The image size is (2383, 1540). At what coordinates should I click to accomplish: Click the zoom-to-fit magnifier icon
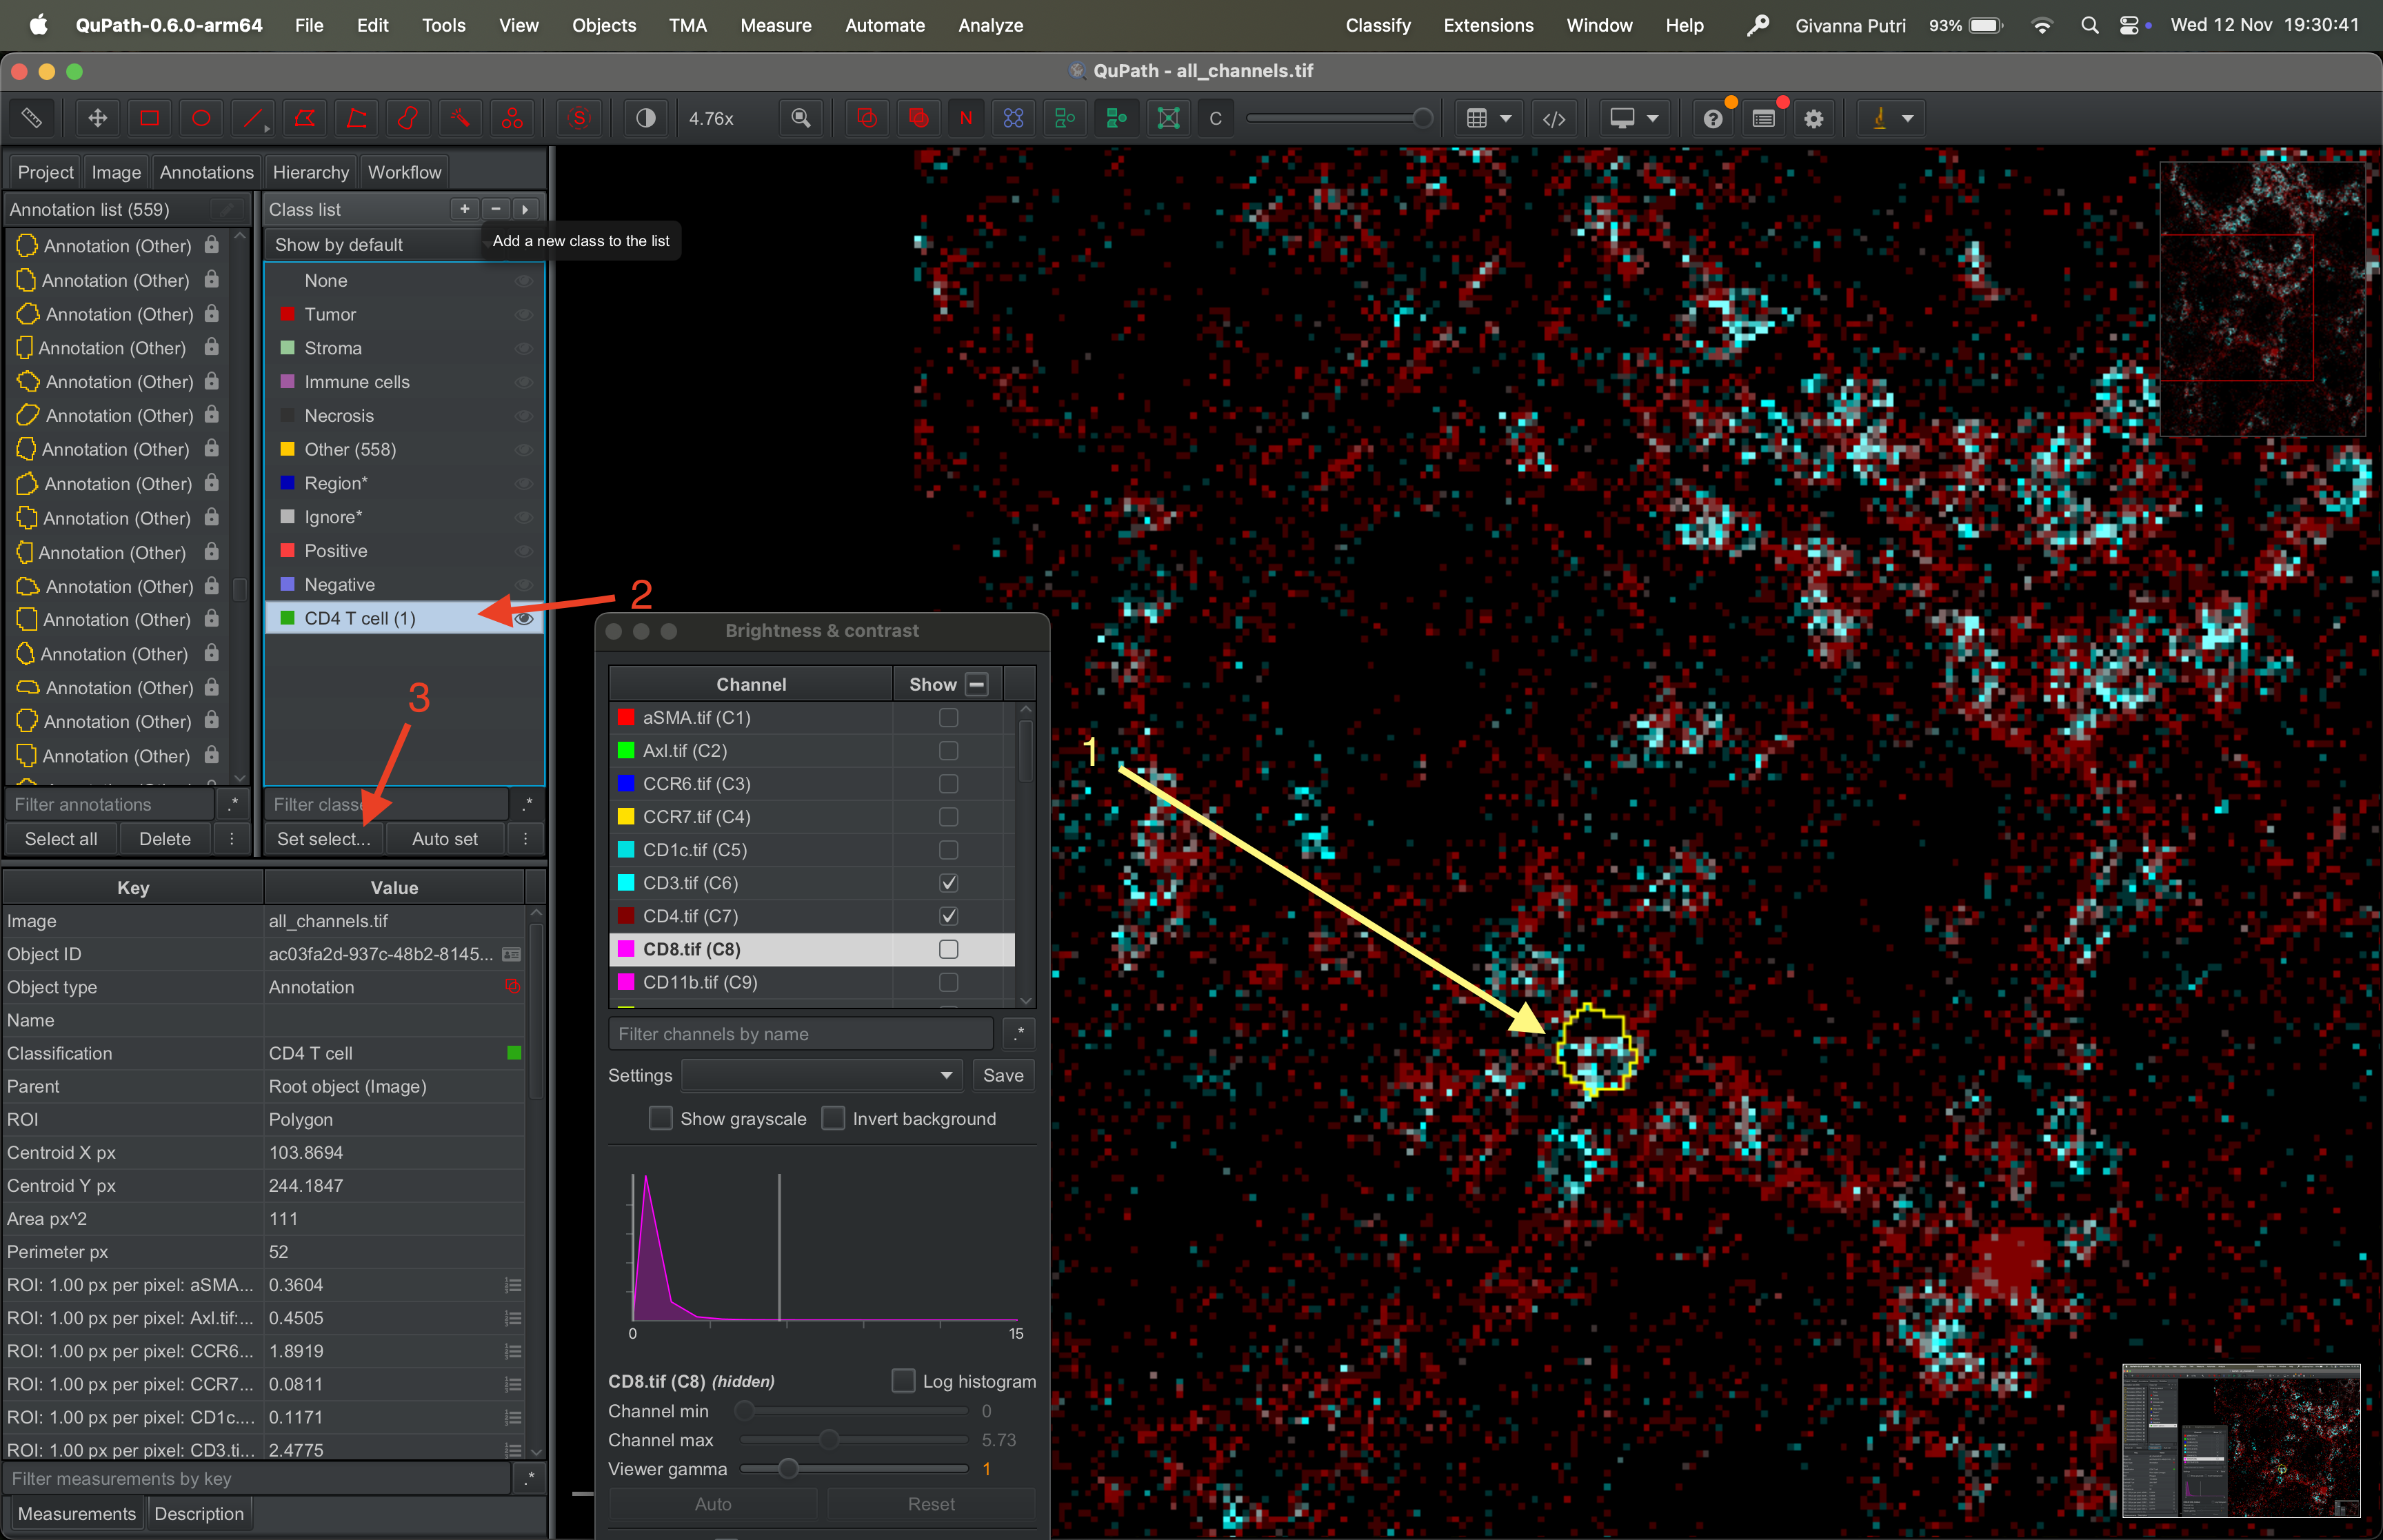coord(800,118)
